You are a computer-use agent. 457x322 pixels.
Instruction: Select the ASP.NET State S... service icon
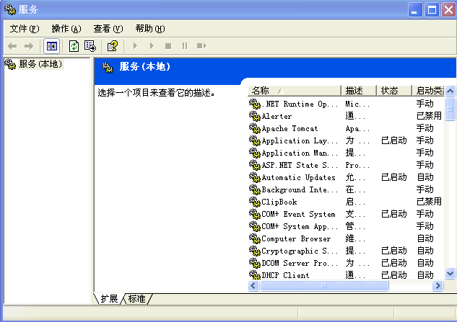tap(254, 165)
